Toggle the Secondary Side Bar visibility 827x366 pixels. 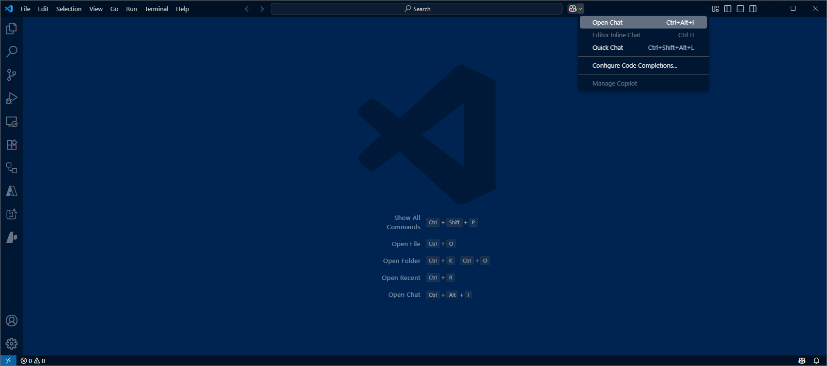753,9
